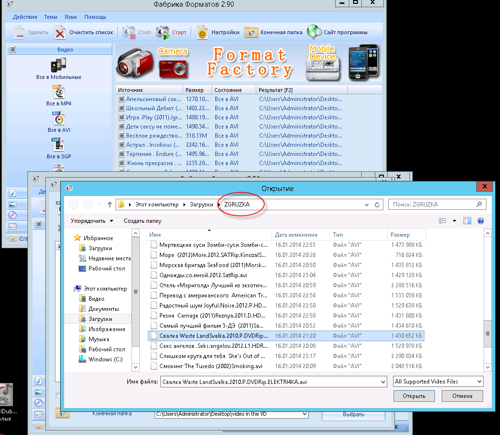Viewport: 500px width, 435px height.
Task: Expand the Упорядочить dropdown
Action: tap(92, 221)
